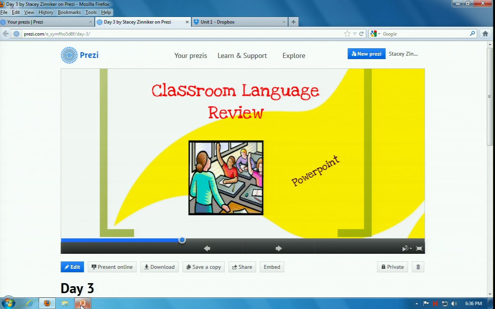The height and width of the screenshot is (309, 495).
Task: Advance to next slide with right arrow
Action: coord(278,248)
